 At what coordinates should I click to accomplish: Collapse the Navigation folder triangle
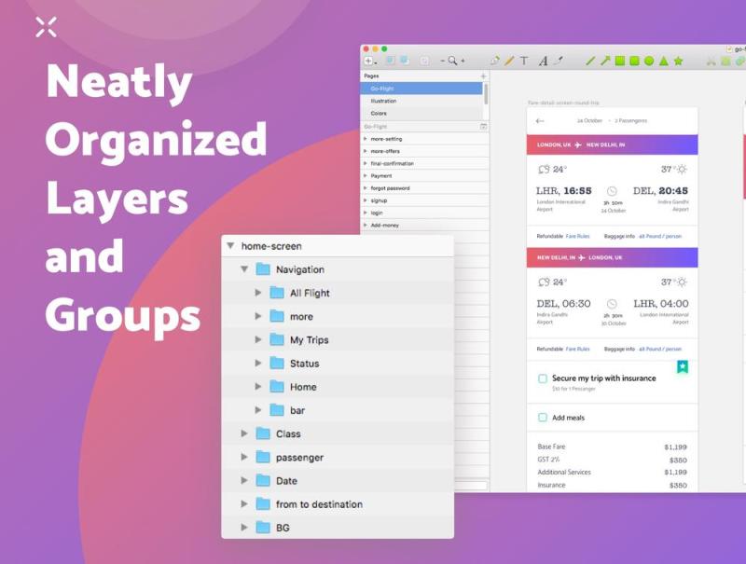point(244,269)
